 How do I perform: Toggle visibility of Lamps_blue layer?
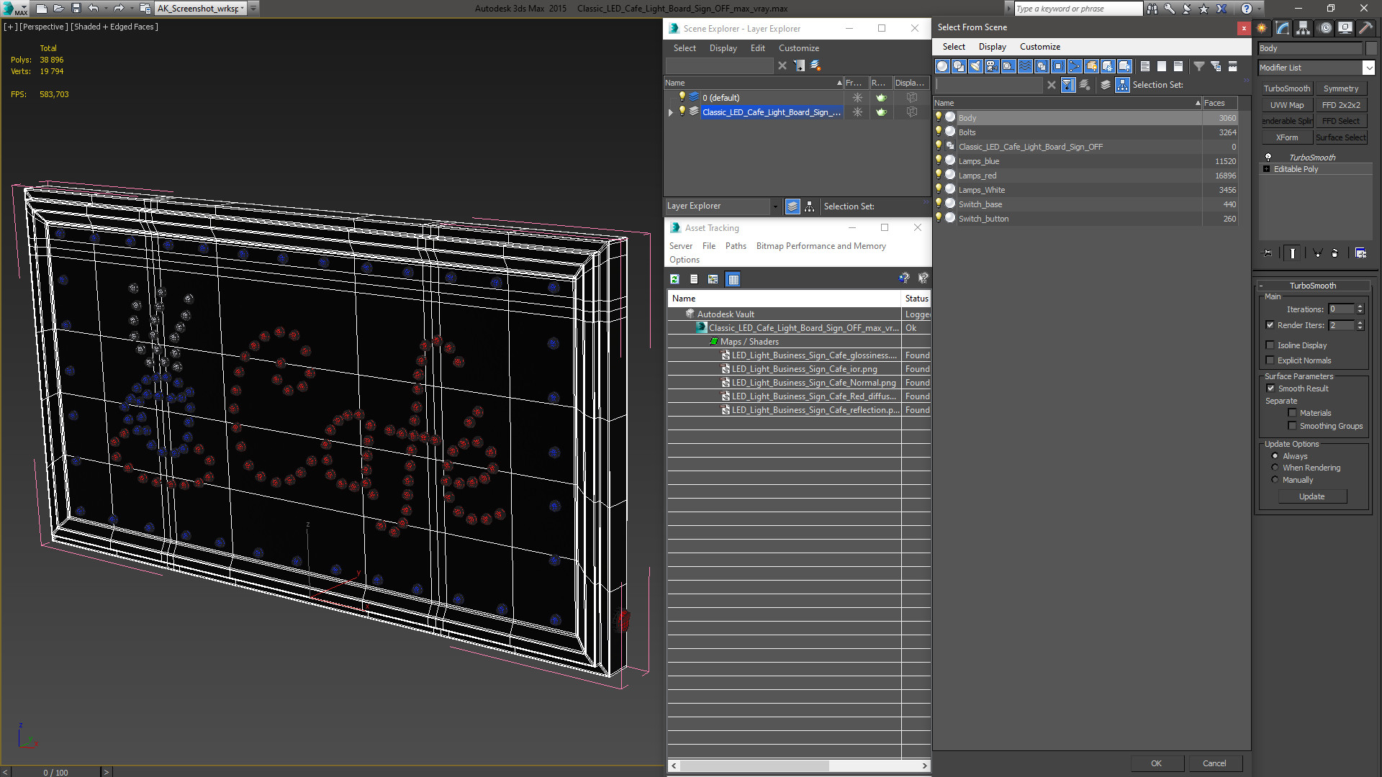click(939, 160)
